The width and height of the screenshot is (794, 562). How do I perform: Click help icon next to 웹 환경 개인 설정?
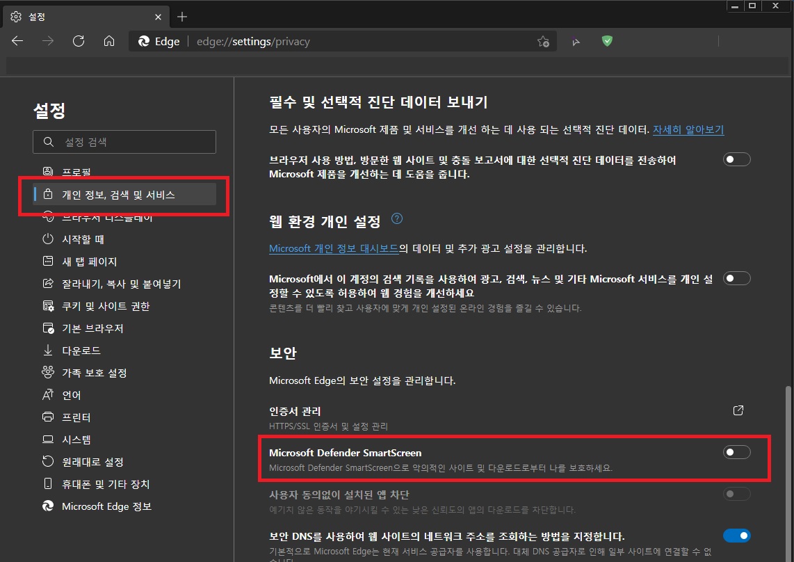[397, 219]
